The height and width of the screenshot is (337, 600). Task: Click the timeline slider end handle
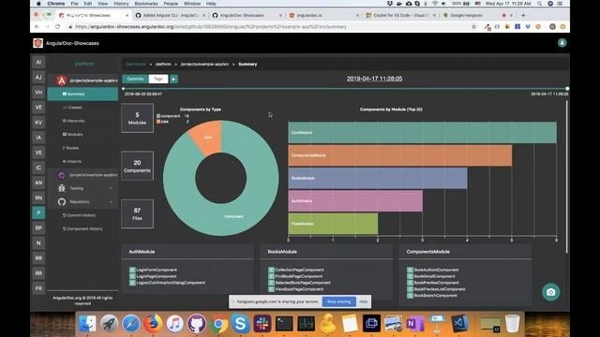[x=567, y=89]
